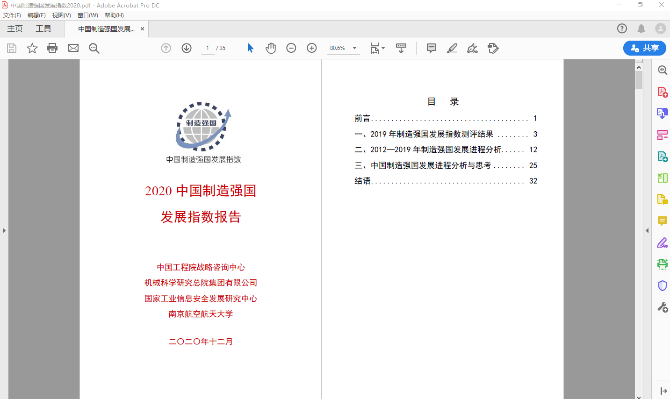Click the vertical scrollbar thumb

(x=639, y=80)
